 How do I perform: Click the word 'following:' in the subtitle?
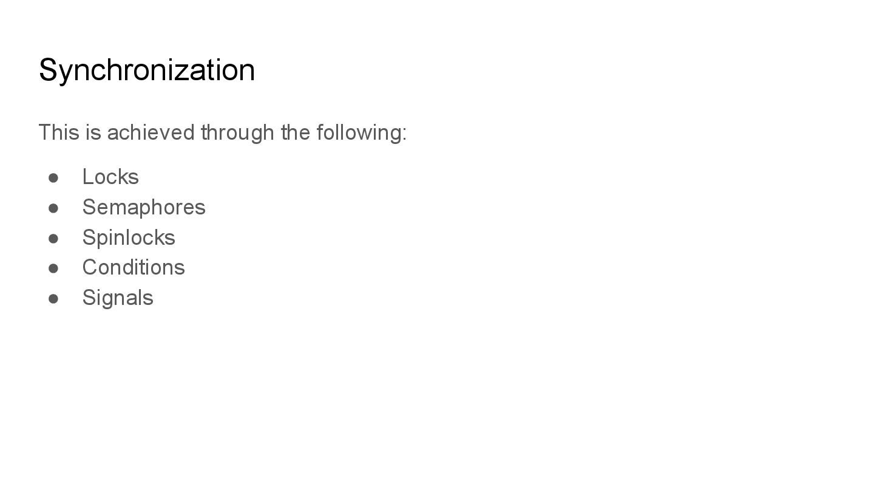click(361, 132)
